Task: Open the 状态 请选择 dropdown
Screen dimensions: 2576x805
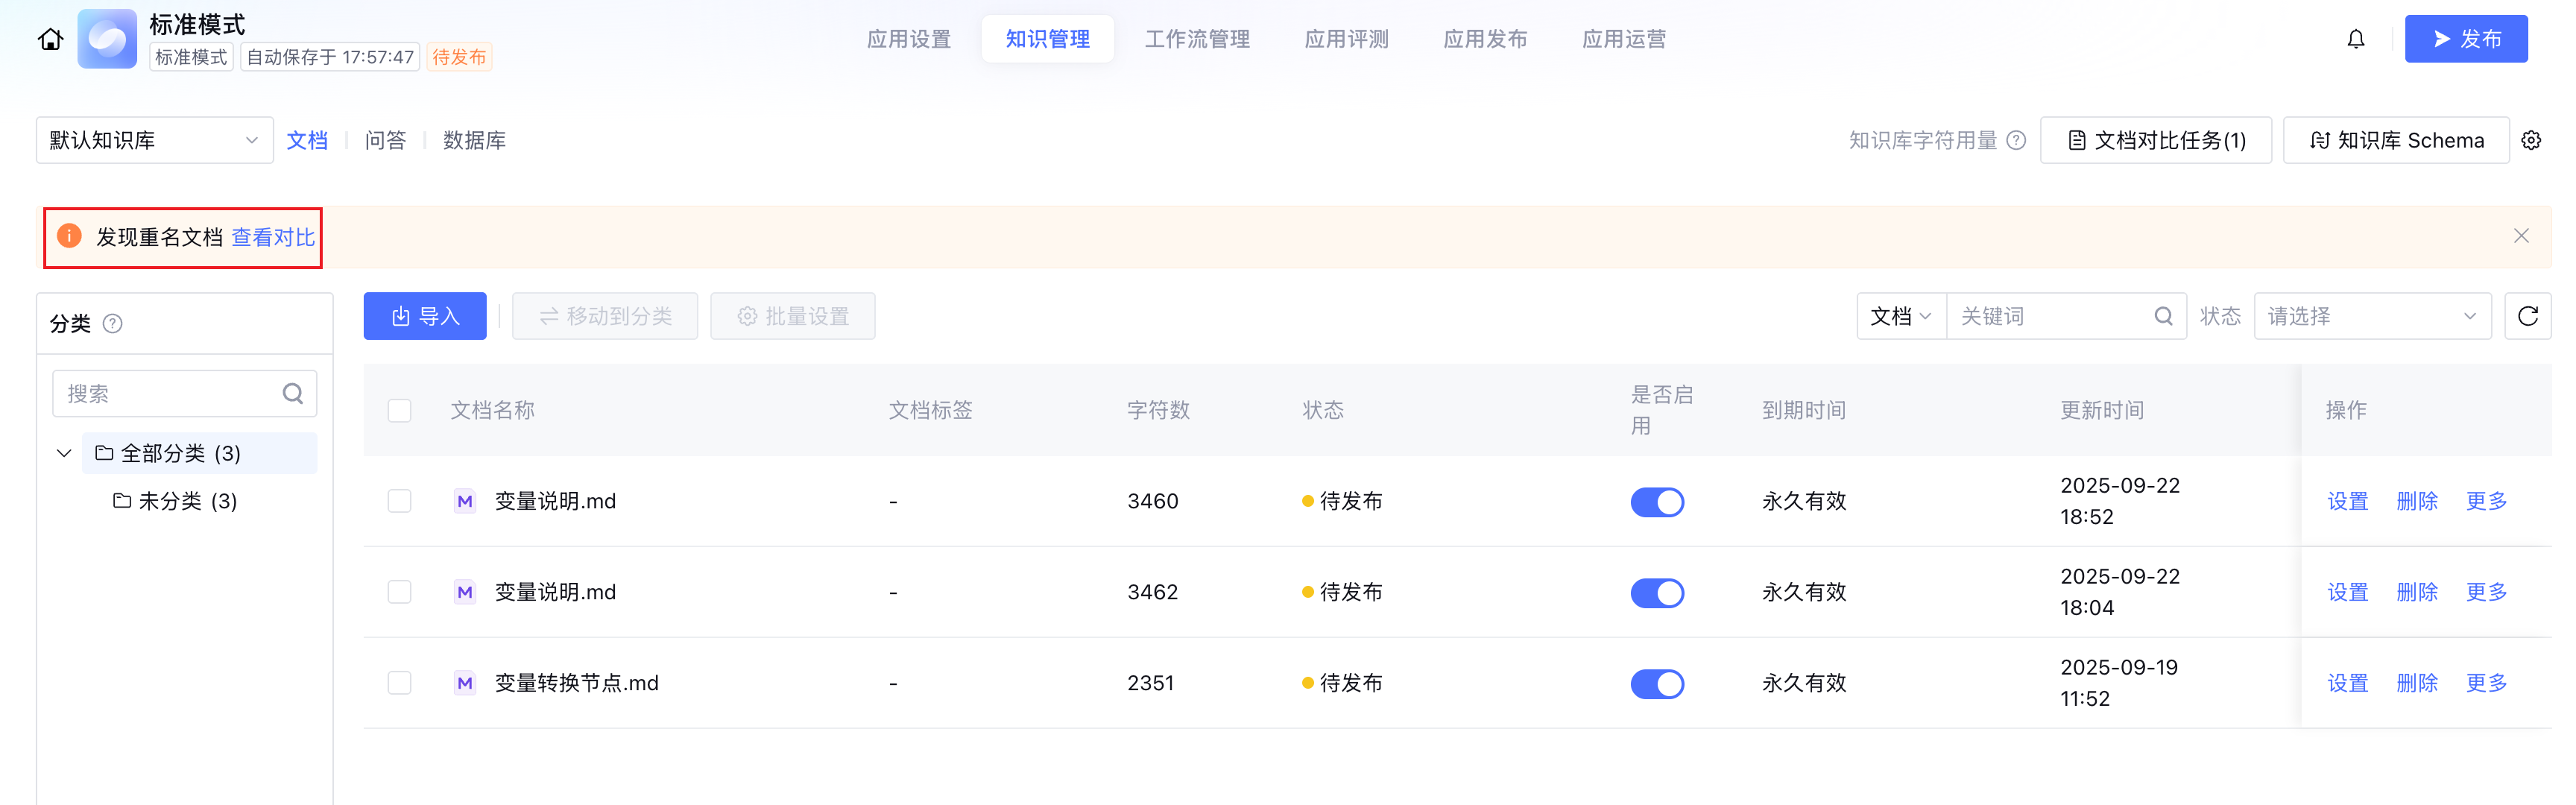Action: tap(2371, 316)
